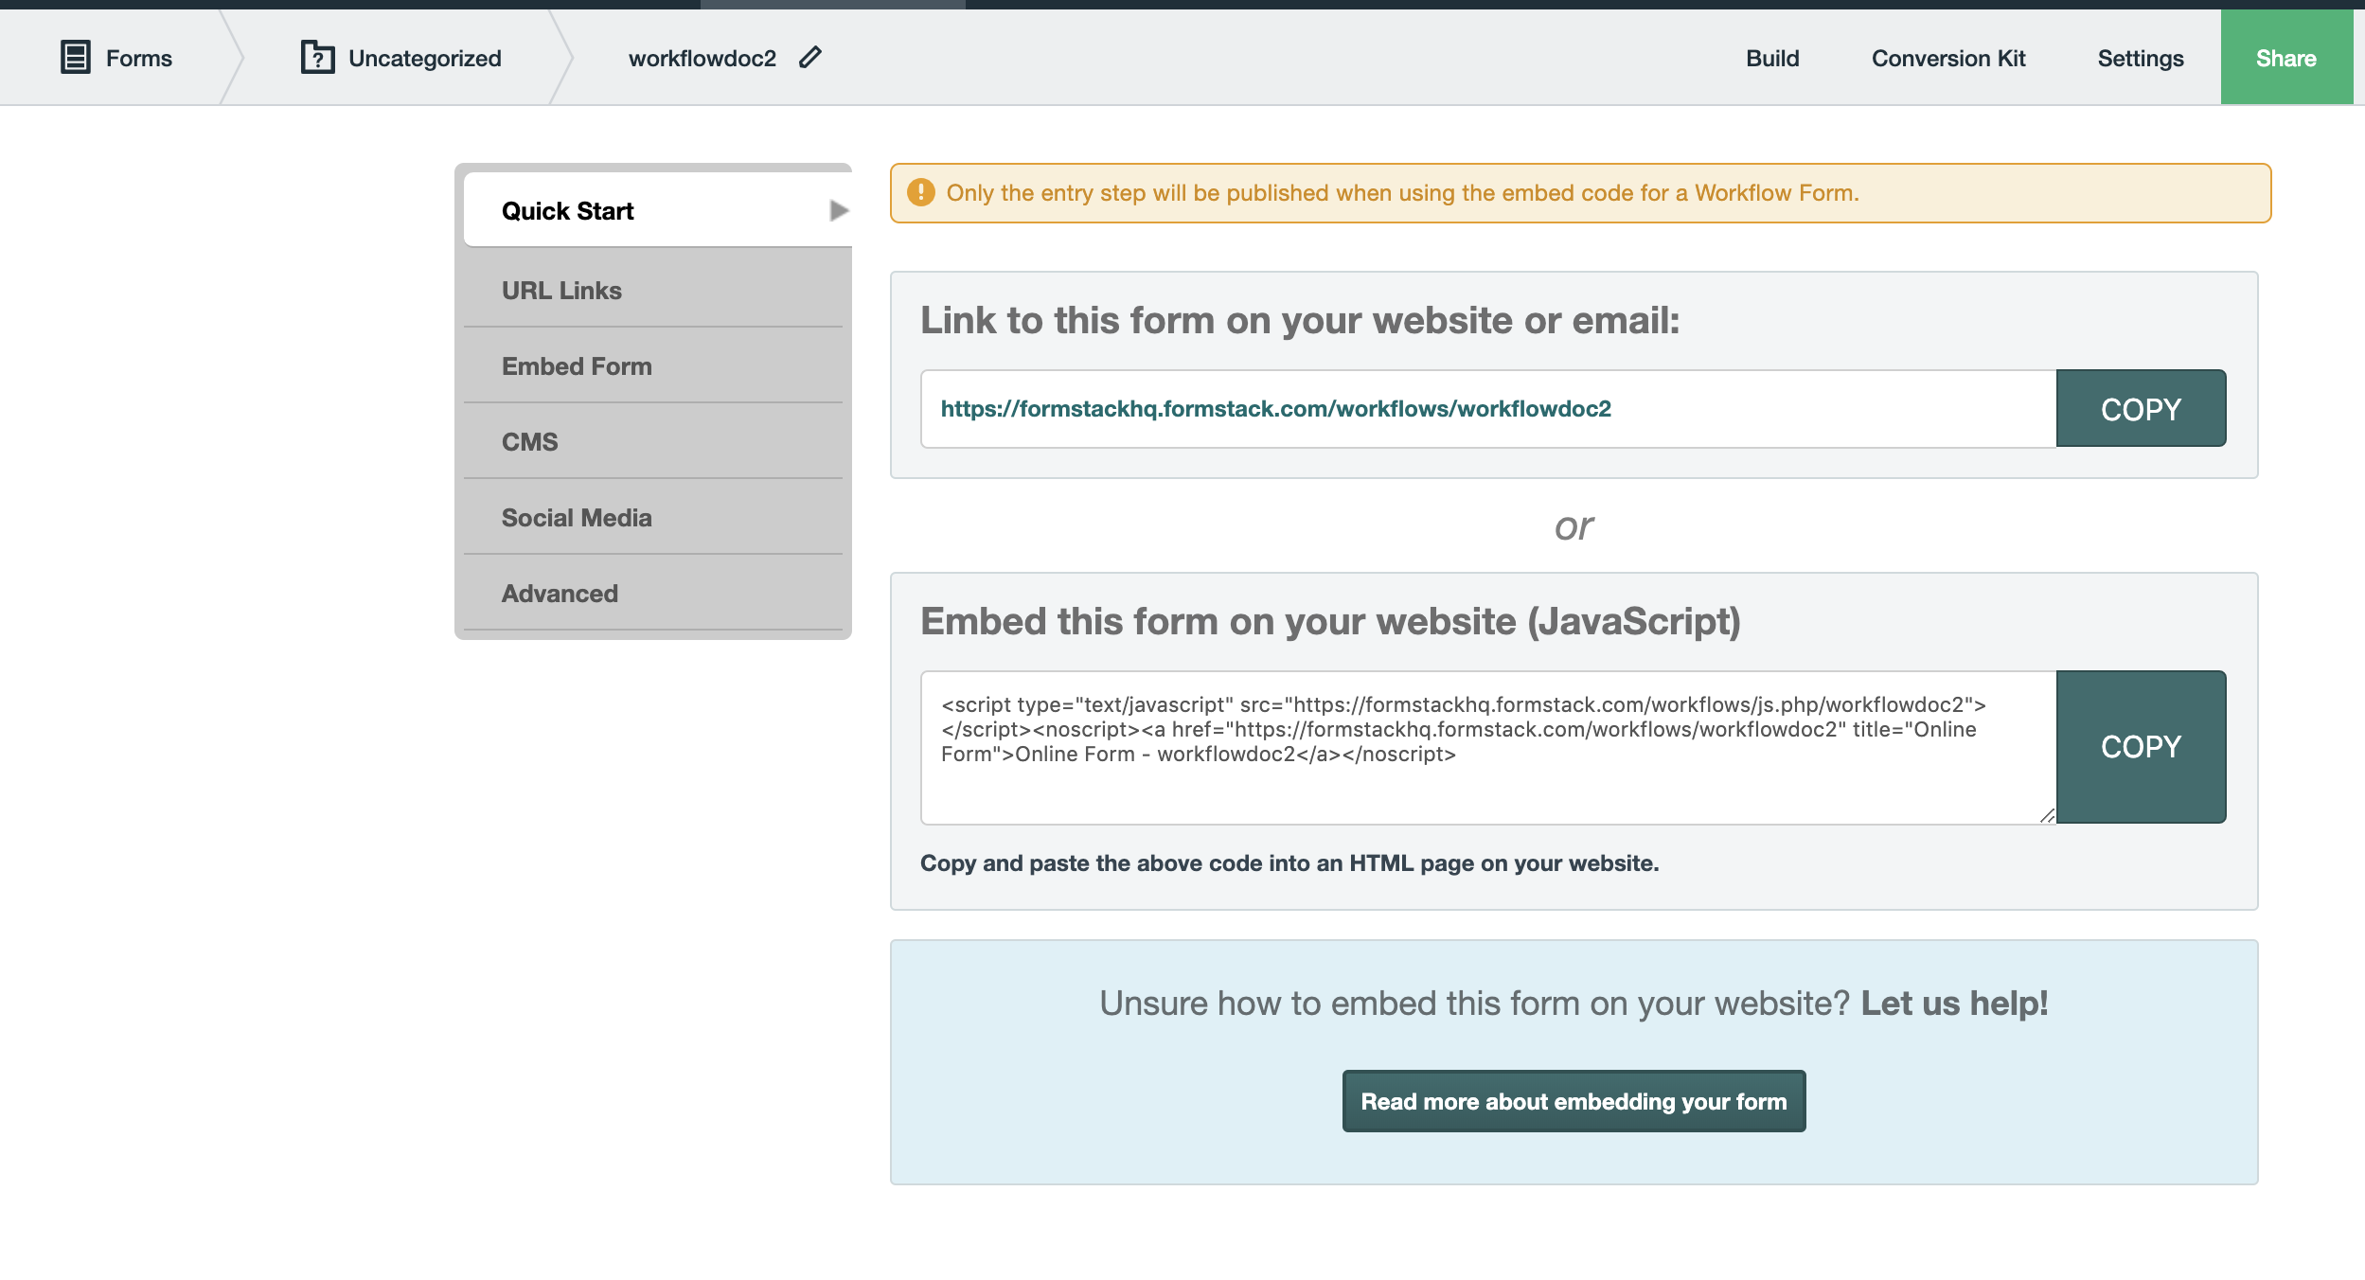Select the CMS sidebar option
Screen dimensions: 2365x1280
529,442
